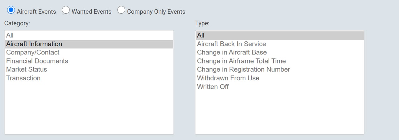Viewport: 399px width, 140px height.
Task: Select Financial Documents category
Action: tap(89, 61)
